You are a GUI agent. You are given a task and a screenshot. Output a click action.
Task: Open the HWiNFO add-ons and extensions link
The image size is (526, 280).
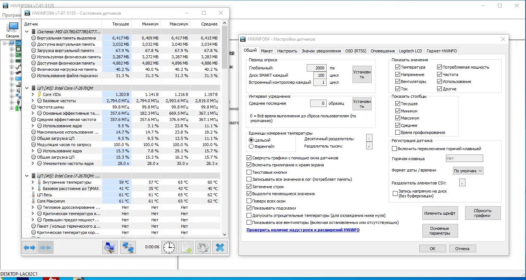[x=303, y=230]
